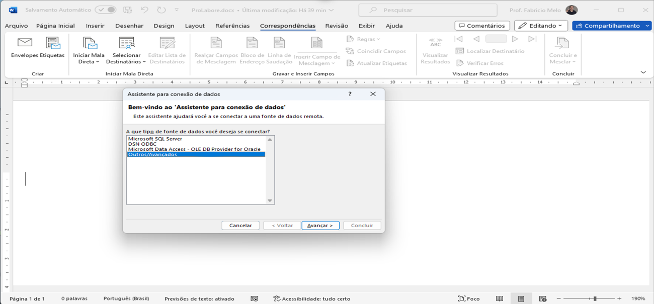Screen dimensions: 654x304
Task: Click the Undo arrow
Action: 144,10
